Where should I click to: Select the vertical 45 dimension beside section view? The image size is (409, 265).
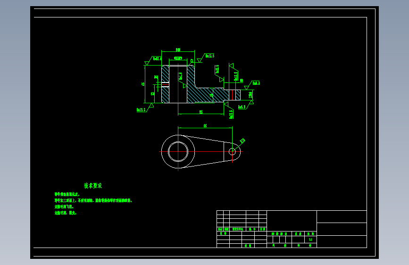(x=142, y=84)
